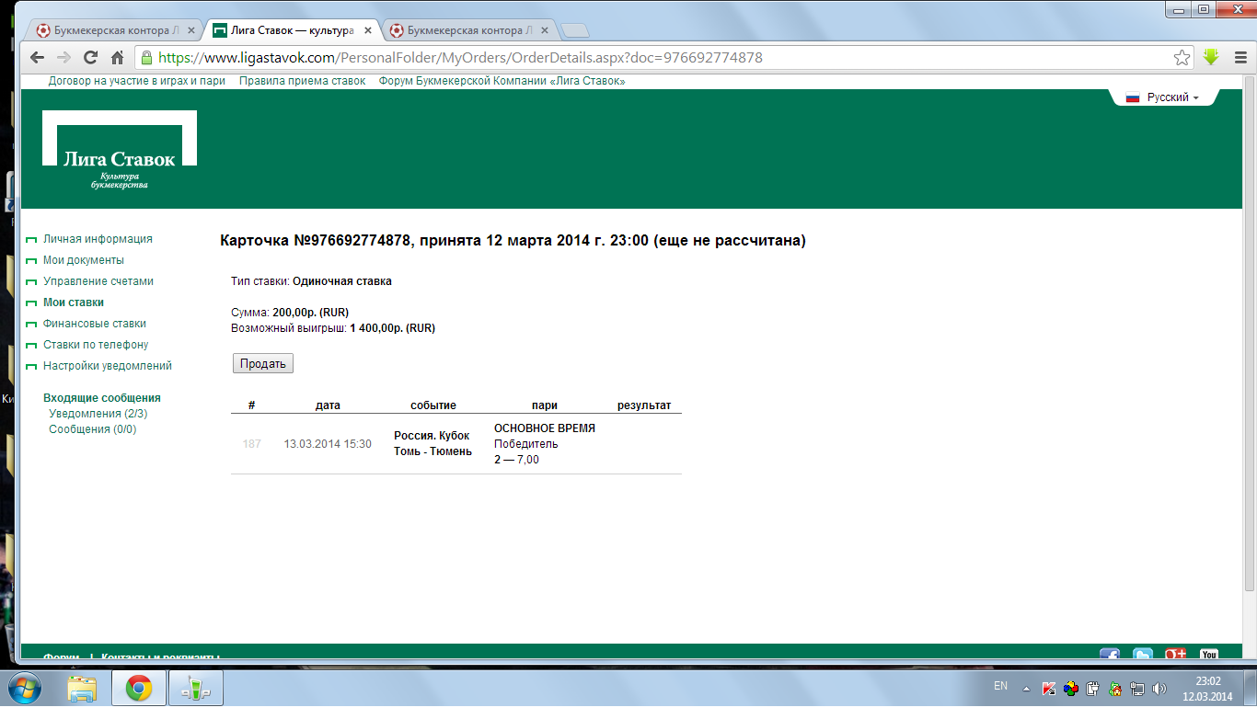The height and width of the screenshot is (719, 1257).
Task: Open Сообщения (0/0) link
Action: coord(93,429)
